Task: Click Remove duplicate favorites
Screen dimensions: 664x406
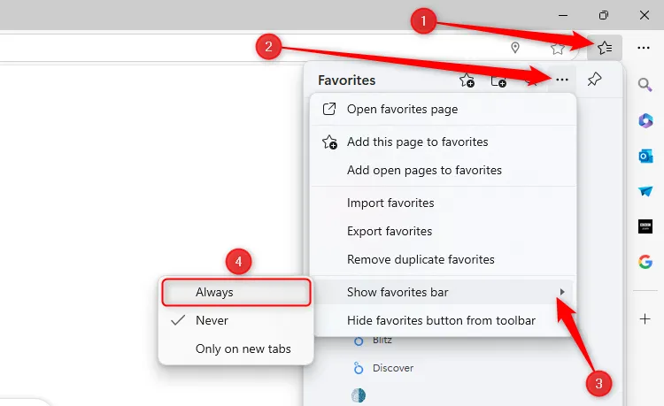Action: (x=421, y=260)
